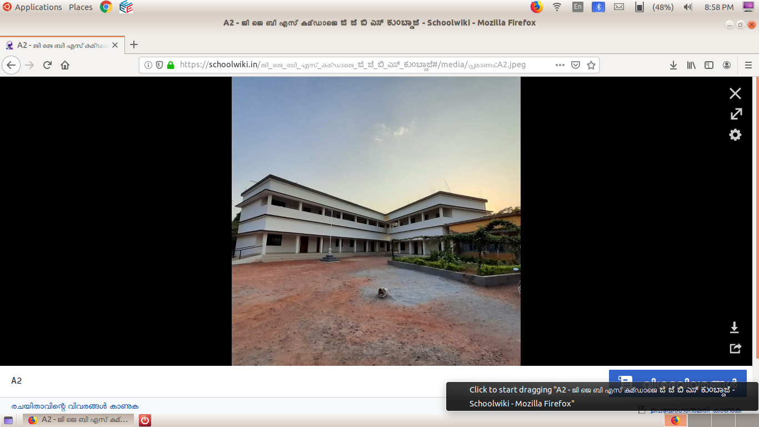Expand page actions three-dot menu
Viewport: 759px width, 427px height.
[560, 65]
